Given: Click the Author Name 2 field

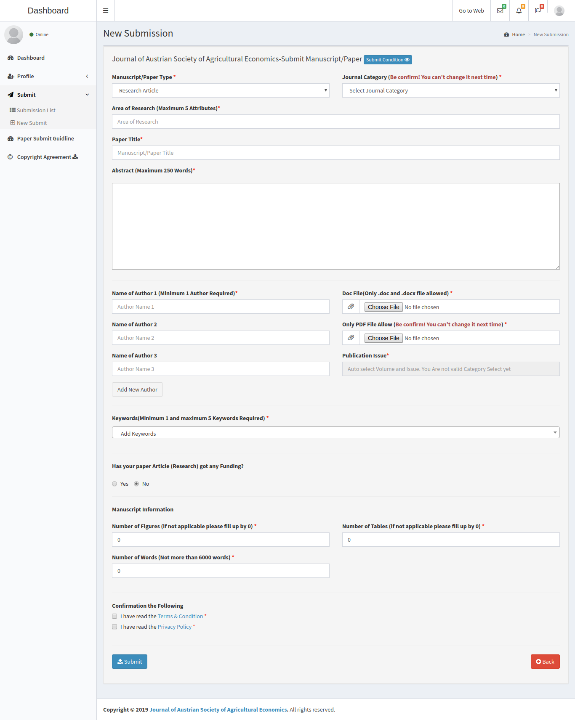Looking at the screenshot, I should click(x=221, y=338).
